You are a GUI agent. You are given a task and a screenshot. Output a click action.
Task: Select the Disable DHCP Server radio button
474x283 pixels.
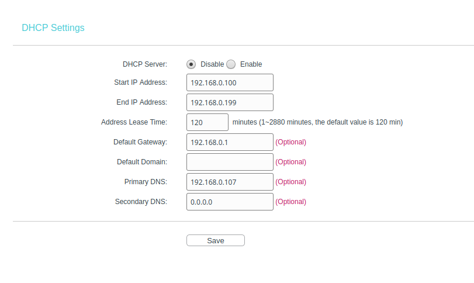click(x=191, y=64)
